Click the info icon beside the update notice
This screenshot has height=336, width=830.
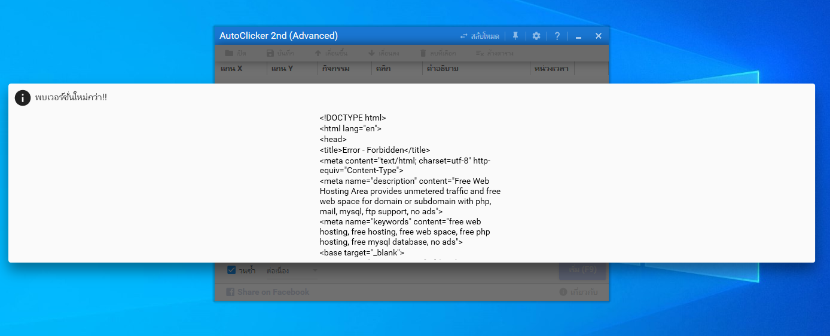(23, 98)
